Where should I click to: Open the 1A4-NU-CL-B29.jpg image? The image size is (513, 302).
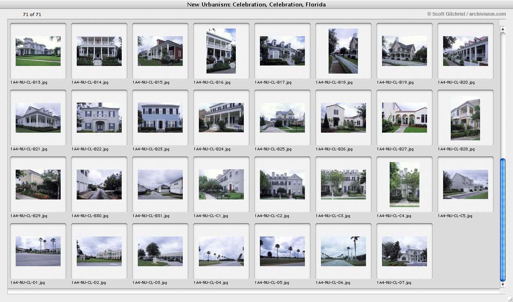[x=38, y=185]
